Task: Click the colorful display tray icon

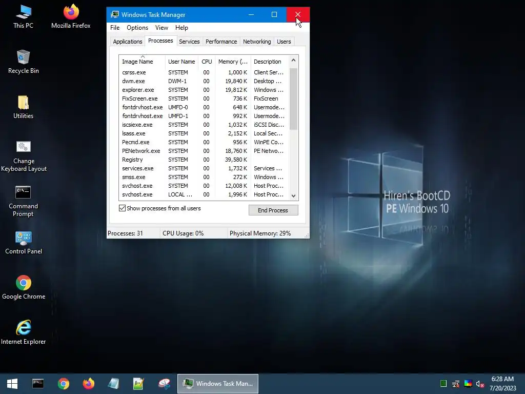Action: click(468, 384)
